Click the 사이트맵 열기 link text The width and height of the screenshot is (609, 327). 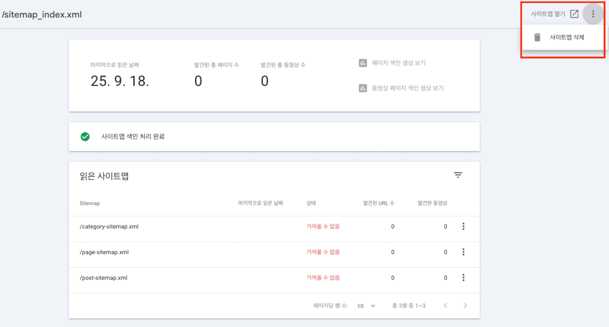548,14
